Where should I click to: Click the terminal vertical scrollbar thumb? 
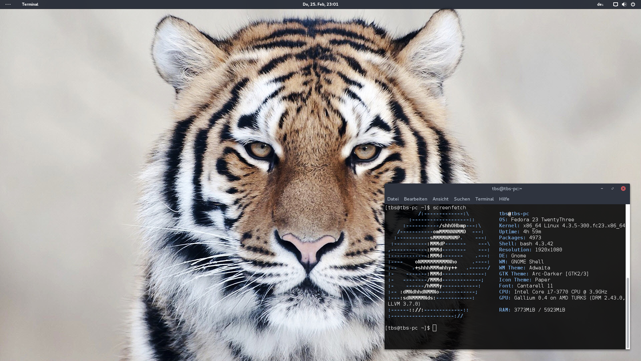click(628, 313)
